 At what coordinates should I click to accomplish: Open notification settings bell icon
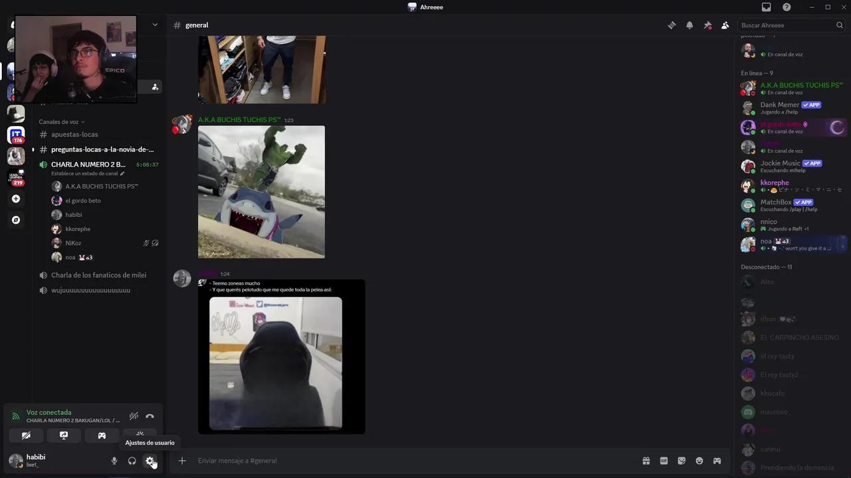(689, 25)
